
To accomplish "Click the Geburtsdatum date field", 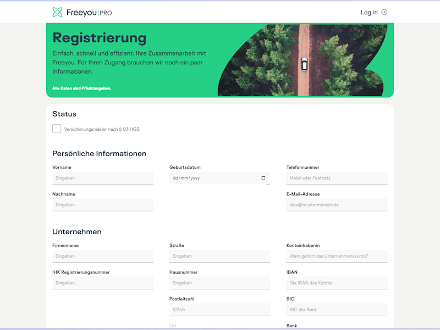I will 219,178.
